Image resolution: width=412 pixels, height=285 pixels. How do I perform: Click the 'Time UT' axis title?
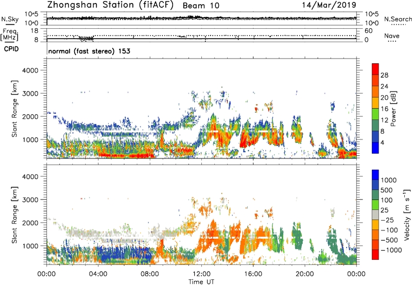click(x=201, y=282)
